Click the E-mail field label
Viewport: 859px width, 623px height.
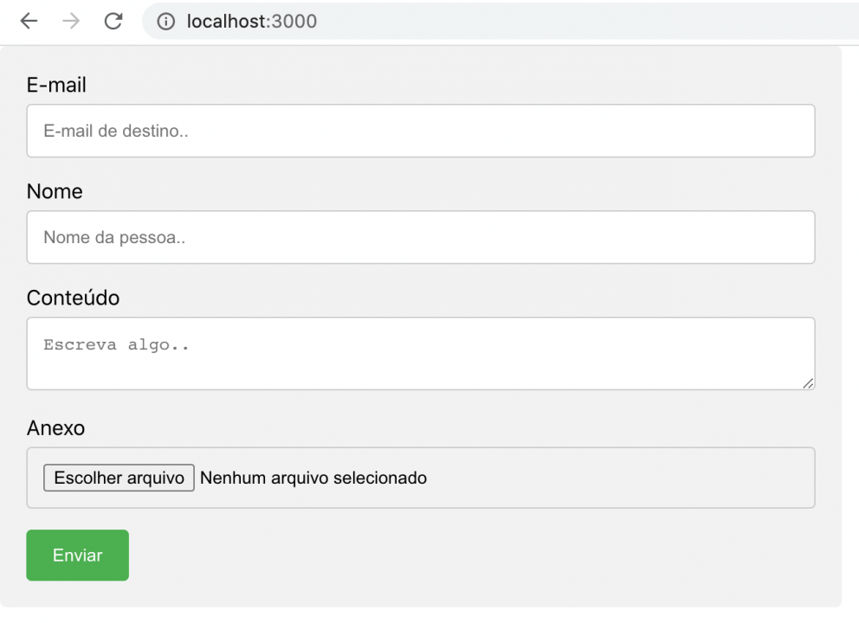[x=56, y=85]
